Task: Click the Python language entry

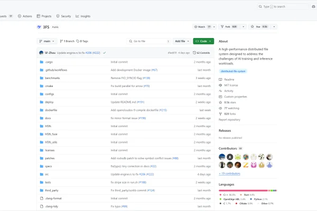Action: pyautogui.click(x=258, y=199)
